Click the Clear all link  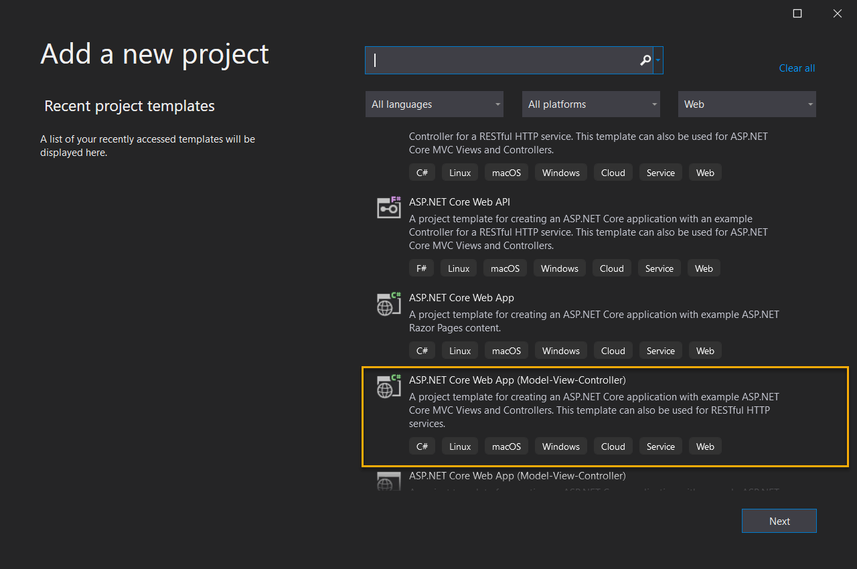click(797, 68)
